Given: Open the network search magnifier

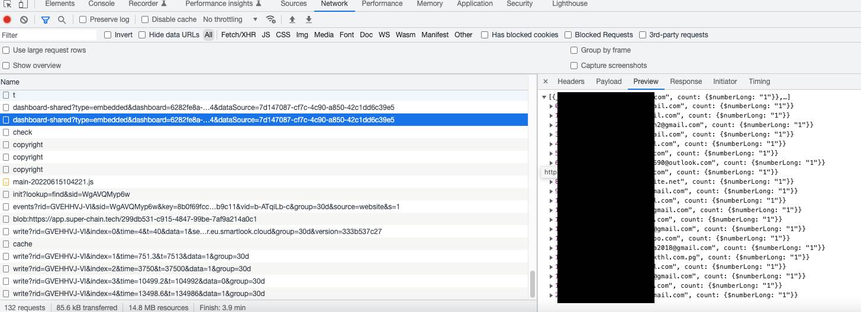Looking at the screenshot, I should tap(62, 19).
